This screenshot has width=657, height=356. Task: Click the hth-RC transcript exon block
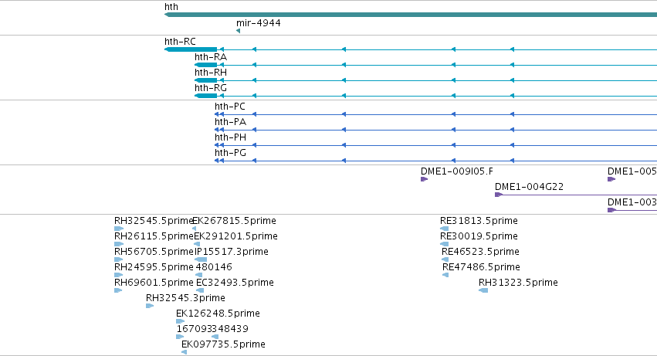(191, 49)
